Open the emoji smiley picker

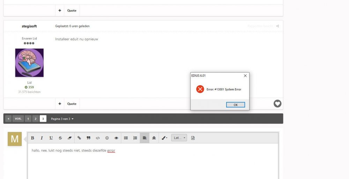tap(107, 138)
